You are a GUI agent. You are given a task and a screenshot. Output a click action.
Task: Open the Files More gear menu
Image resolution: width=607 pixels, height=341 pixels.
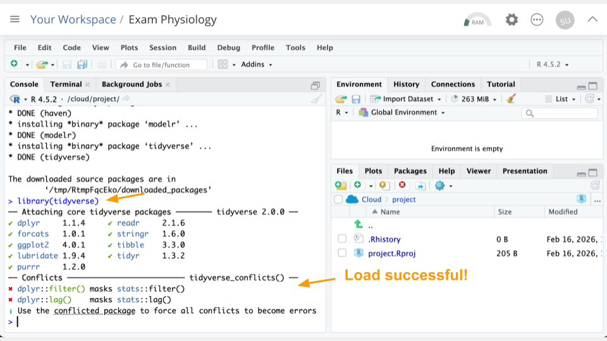pos(443,186)
